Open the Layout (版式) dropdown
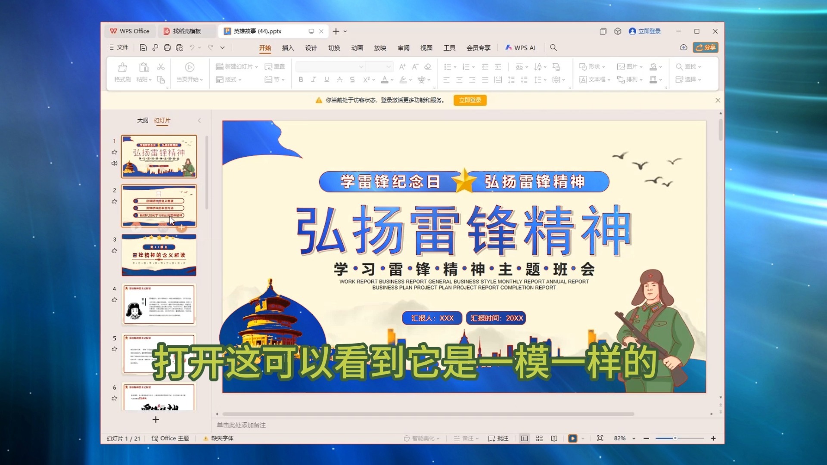This screenshot has height=465, width=827. tap(228, 80)
